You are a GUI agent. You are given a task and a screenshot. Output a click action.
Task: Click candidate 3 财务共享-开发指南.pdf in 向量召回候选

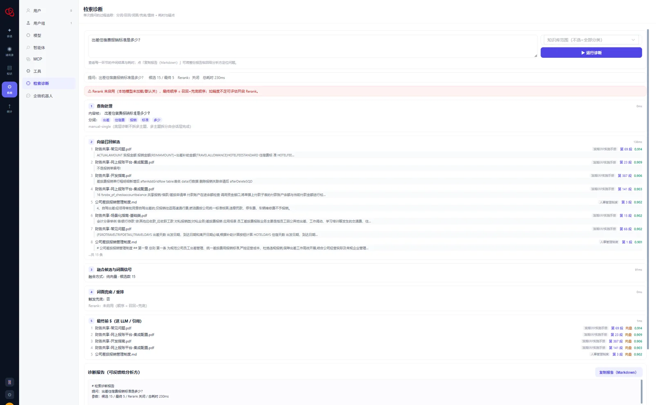pyautogui.click(x=113, y=176)
